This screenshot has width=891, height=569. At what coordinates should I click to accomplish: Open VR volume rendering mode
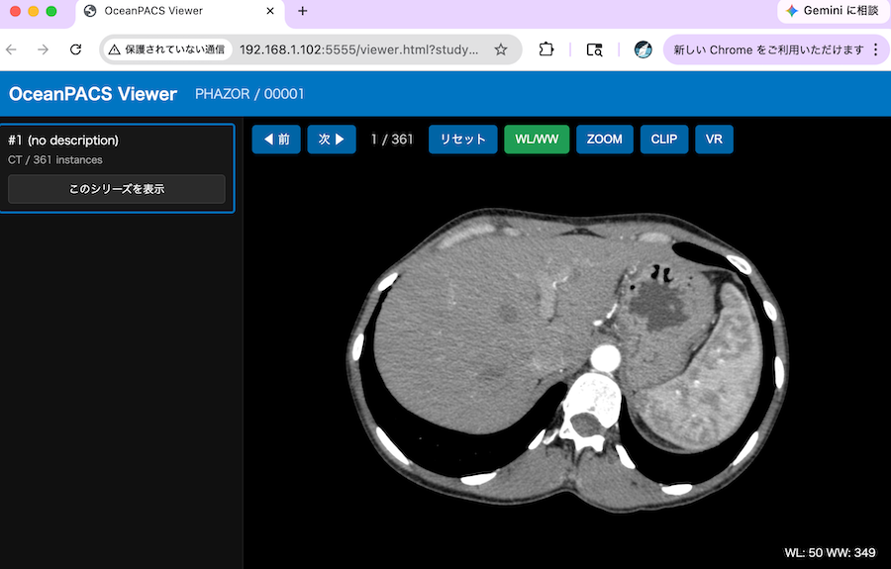point(714,140)
